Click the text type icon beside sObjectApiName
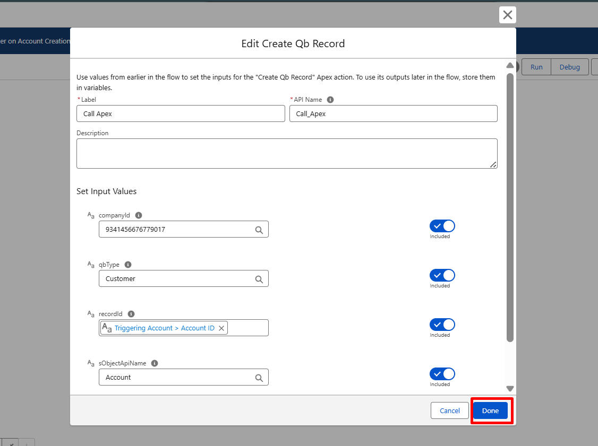The height and width of the screenshot is (446, 598). 91,363
